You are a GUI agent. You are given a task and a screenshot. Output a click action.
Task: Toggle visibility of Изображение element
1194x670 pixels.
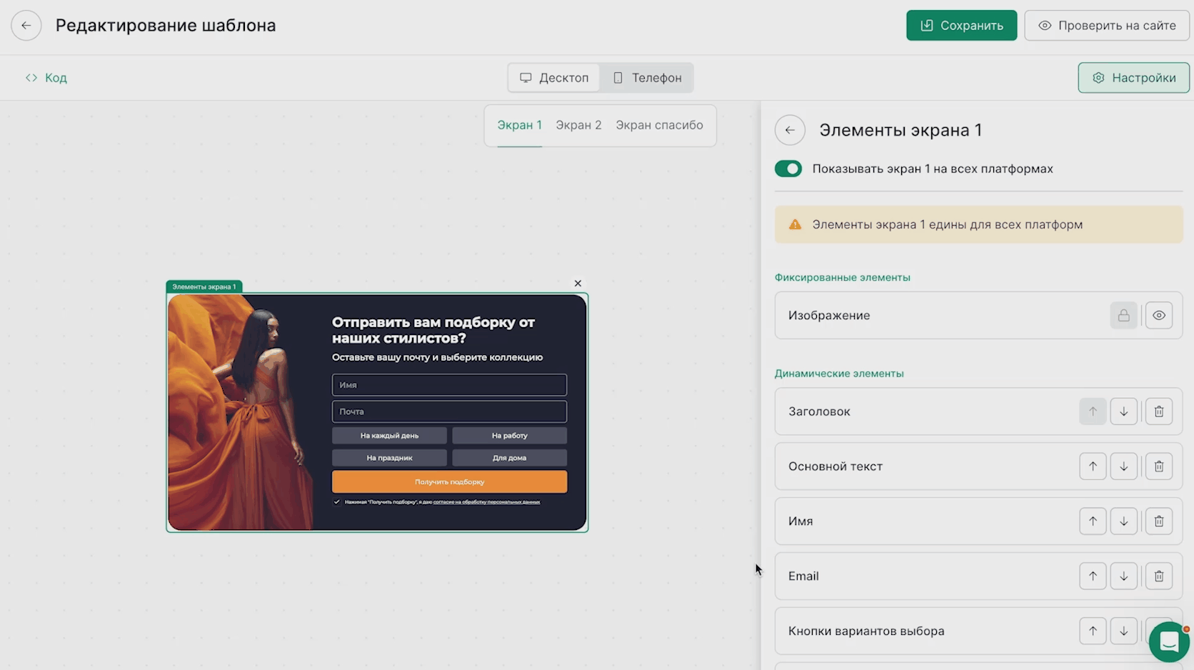pyautogui.click(x=1159, y=315)
